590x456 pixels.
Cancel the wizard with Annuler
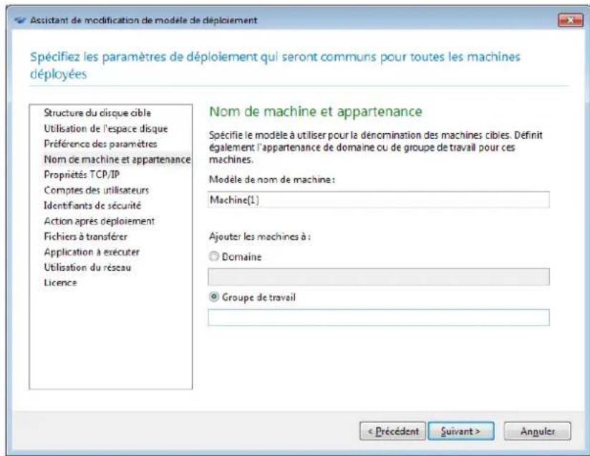537,431
